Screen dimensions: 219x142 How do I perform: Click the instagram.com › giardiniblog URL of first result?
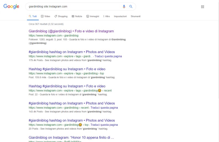(x=54, y=35)
